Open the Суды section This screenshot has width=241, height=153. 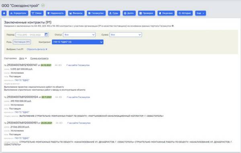(114, 13)
